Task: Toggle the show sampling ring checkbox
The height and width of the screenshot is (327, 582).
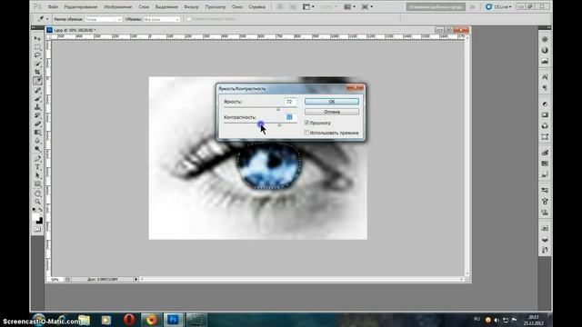Action: pyautogui.click(x=189, y=19)
